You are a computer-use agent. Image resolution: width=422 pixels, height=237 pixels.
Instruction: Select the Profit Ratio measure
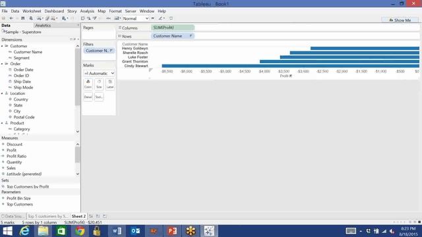16,156
